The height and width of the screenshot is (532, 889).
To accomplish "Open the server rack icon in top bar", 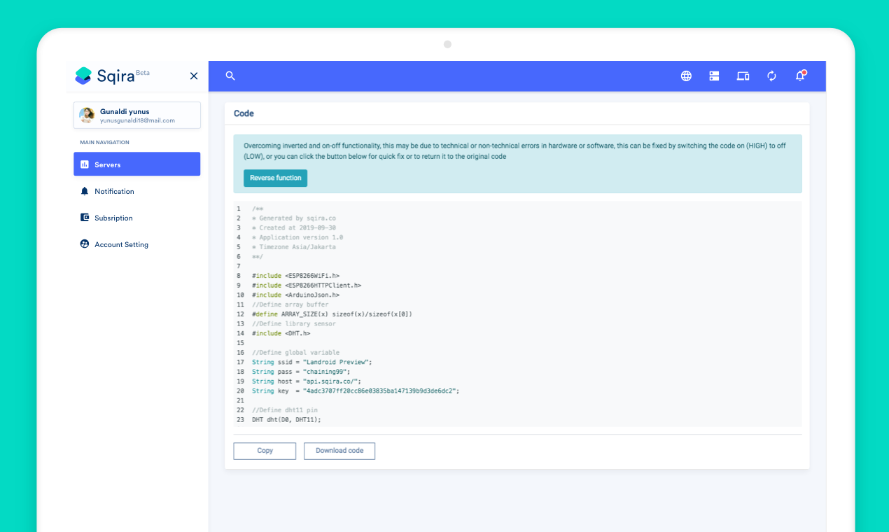I will pyautogui.click(x=714, y=76).
